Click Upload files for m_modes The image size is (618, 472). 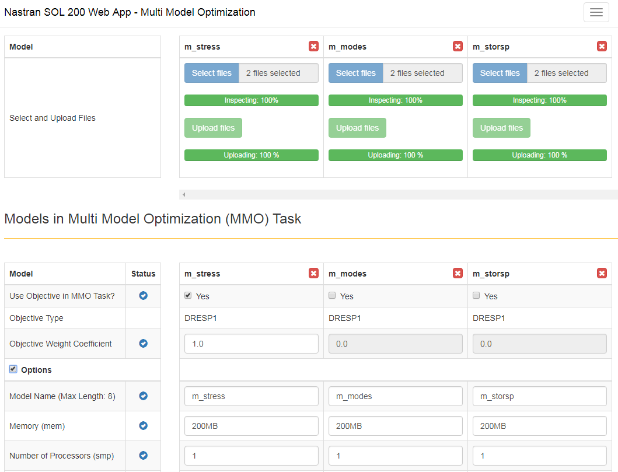[357, 128]
